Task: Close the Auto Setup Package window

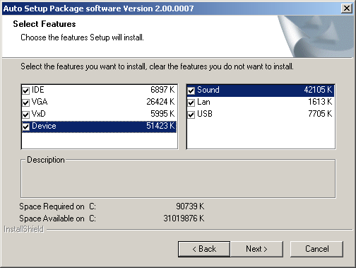Action: pos(347,8)
